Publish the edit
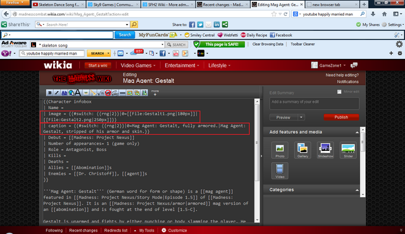 (341, 117)
